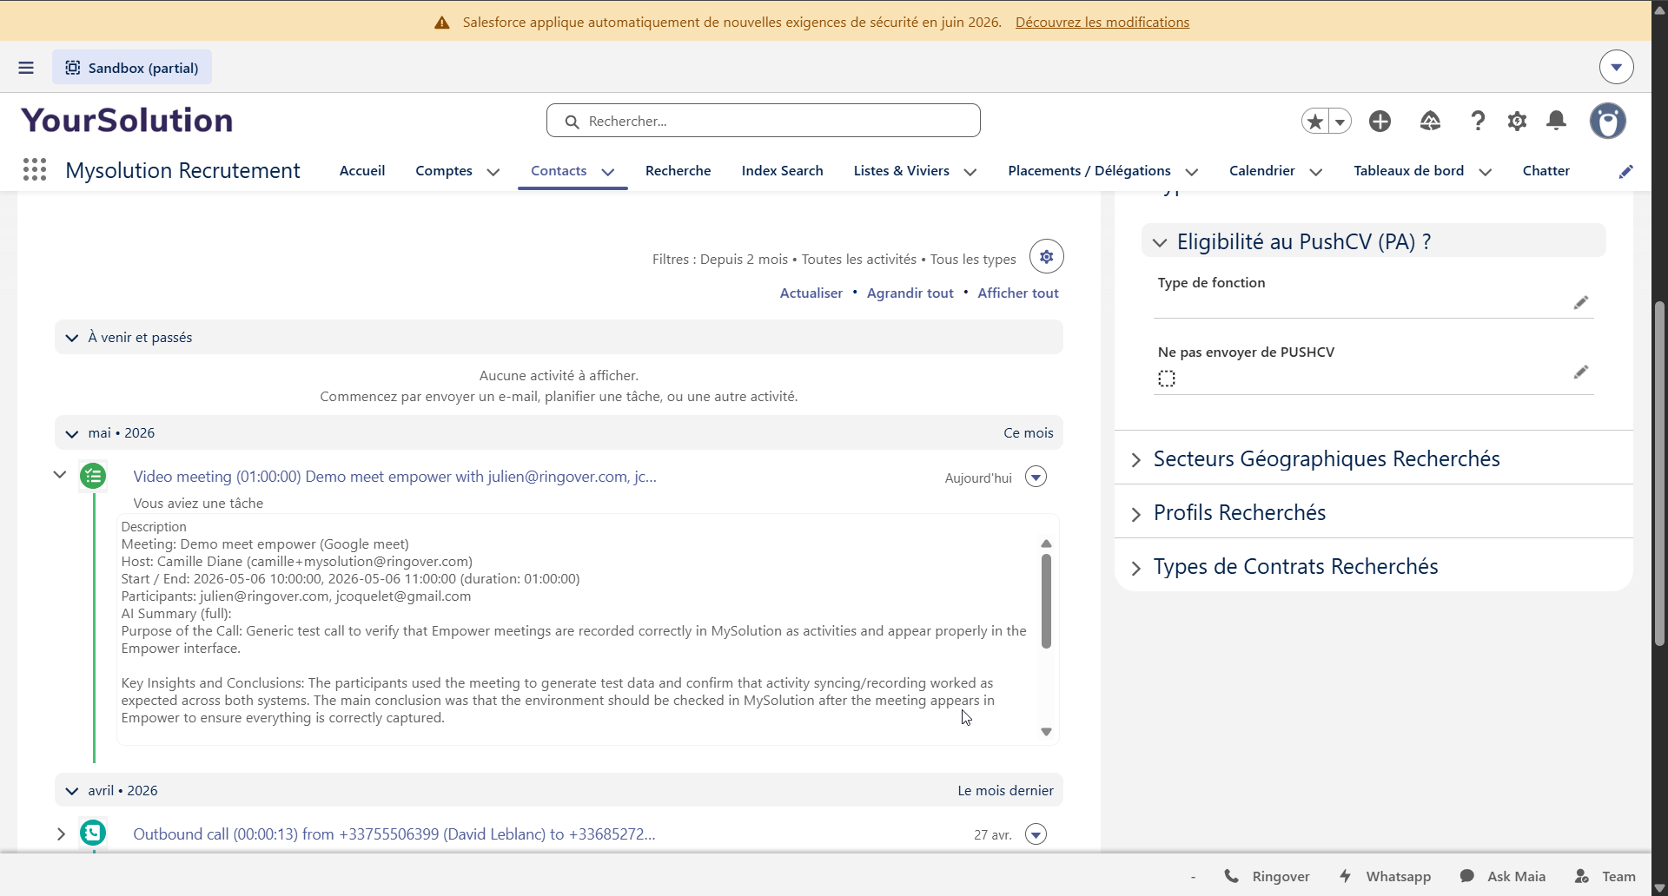
Task: Edit Ne pas envoyer de PUSHCV pencil
Action: [1580, 372]
